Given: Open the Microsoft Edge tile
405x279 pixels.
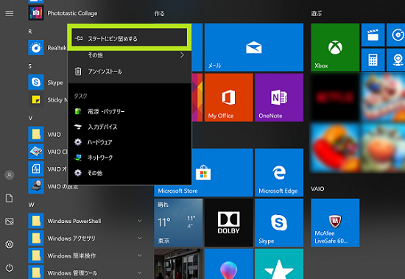Looking at the screenshot, I should click(279, 172).
